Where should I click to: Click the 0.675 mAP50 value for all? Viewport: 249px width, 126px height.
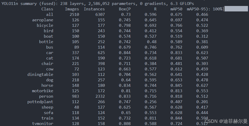pyautogui.click(x=176, y=14)
